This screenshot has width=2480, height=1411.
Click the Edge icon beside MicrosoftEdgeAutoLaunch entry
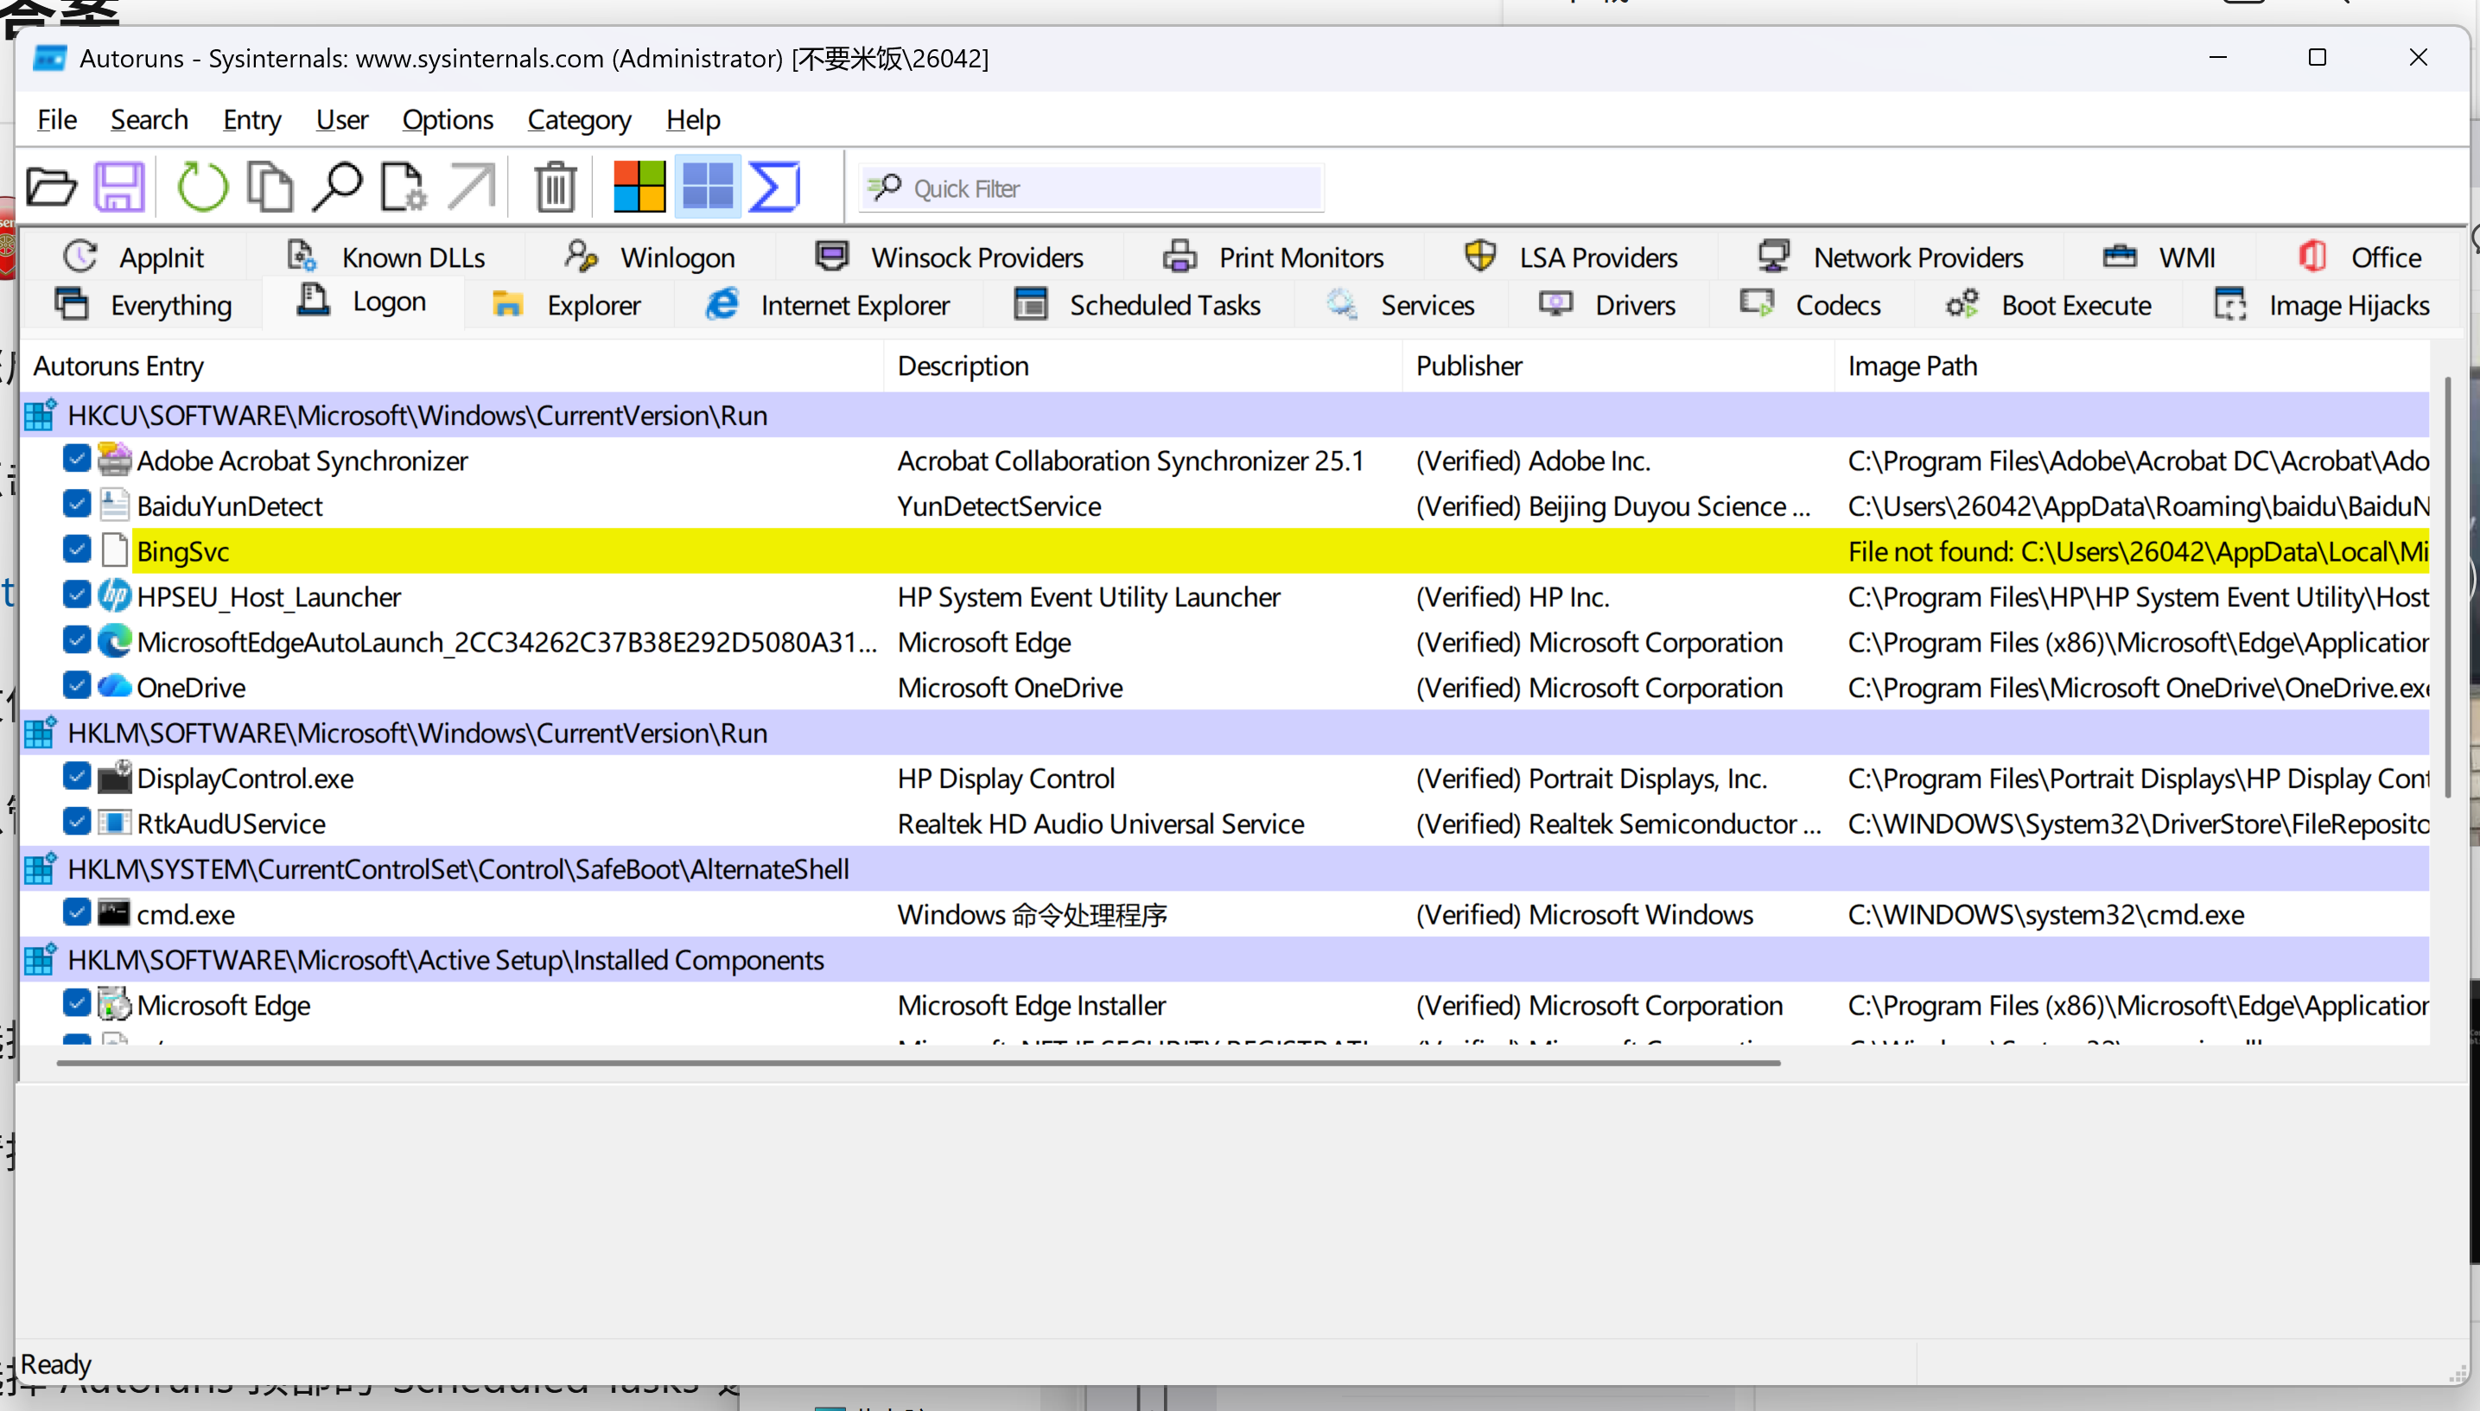pyautogui.click(x=114, y=641)
